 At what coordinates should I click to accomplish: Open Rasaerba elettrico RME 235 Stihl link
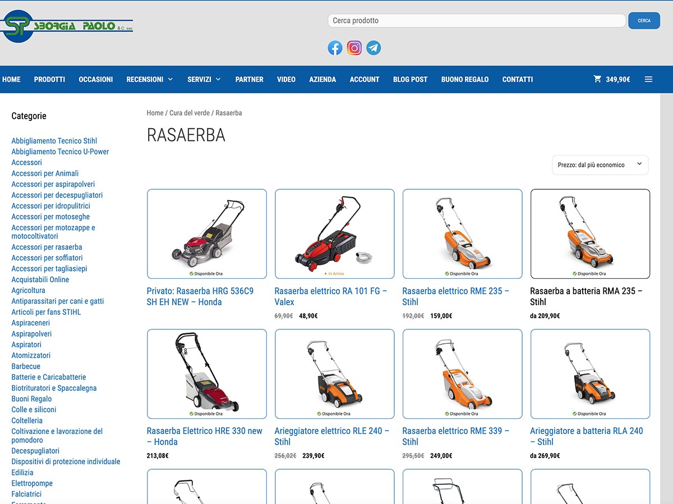(456, 297)
